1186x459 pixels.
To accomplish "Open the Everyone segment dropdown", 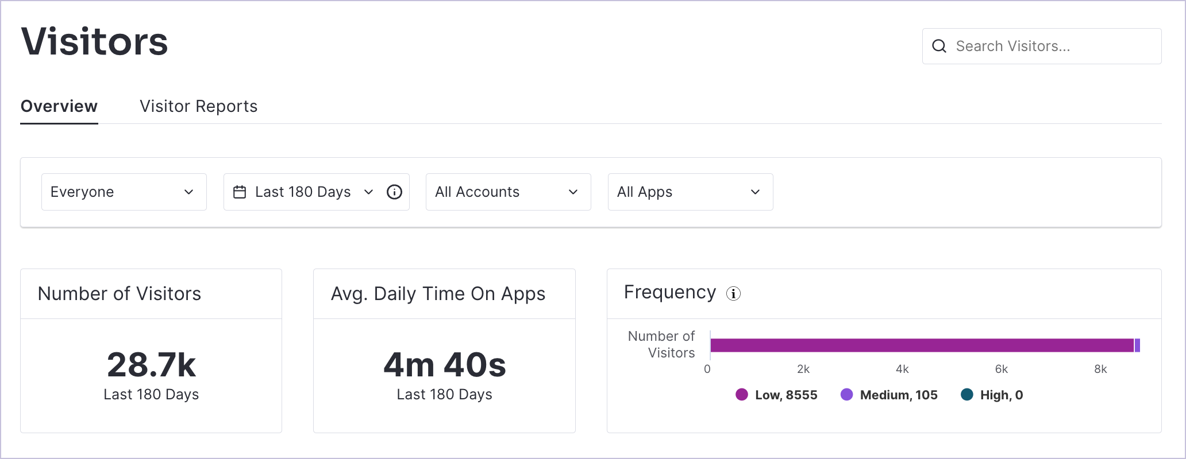I will tap(124, 192).
